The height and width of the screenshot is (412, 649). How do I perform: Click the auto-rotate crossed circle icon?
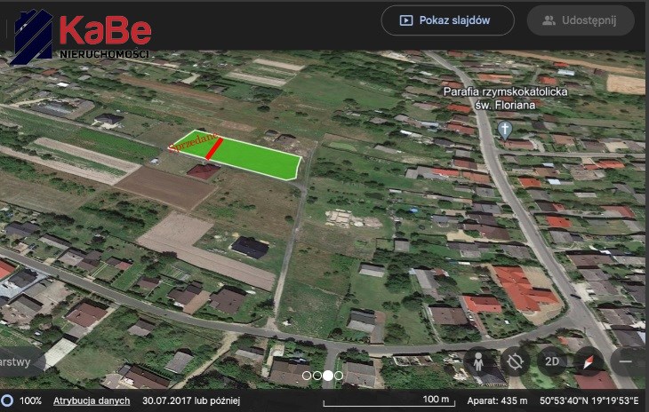515,361
